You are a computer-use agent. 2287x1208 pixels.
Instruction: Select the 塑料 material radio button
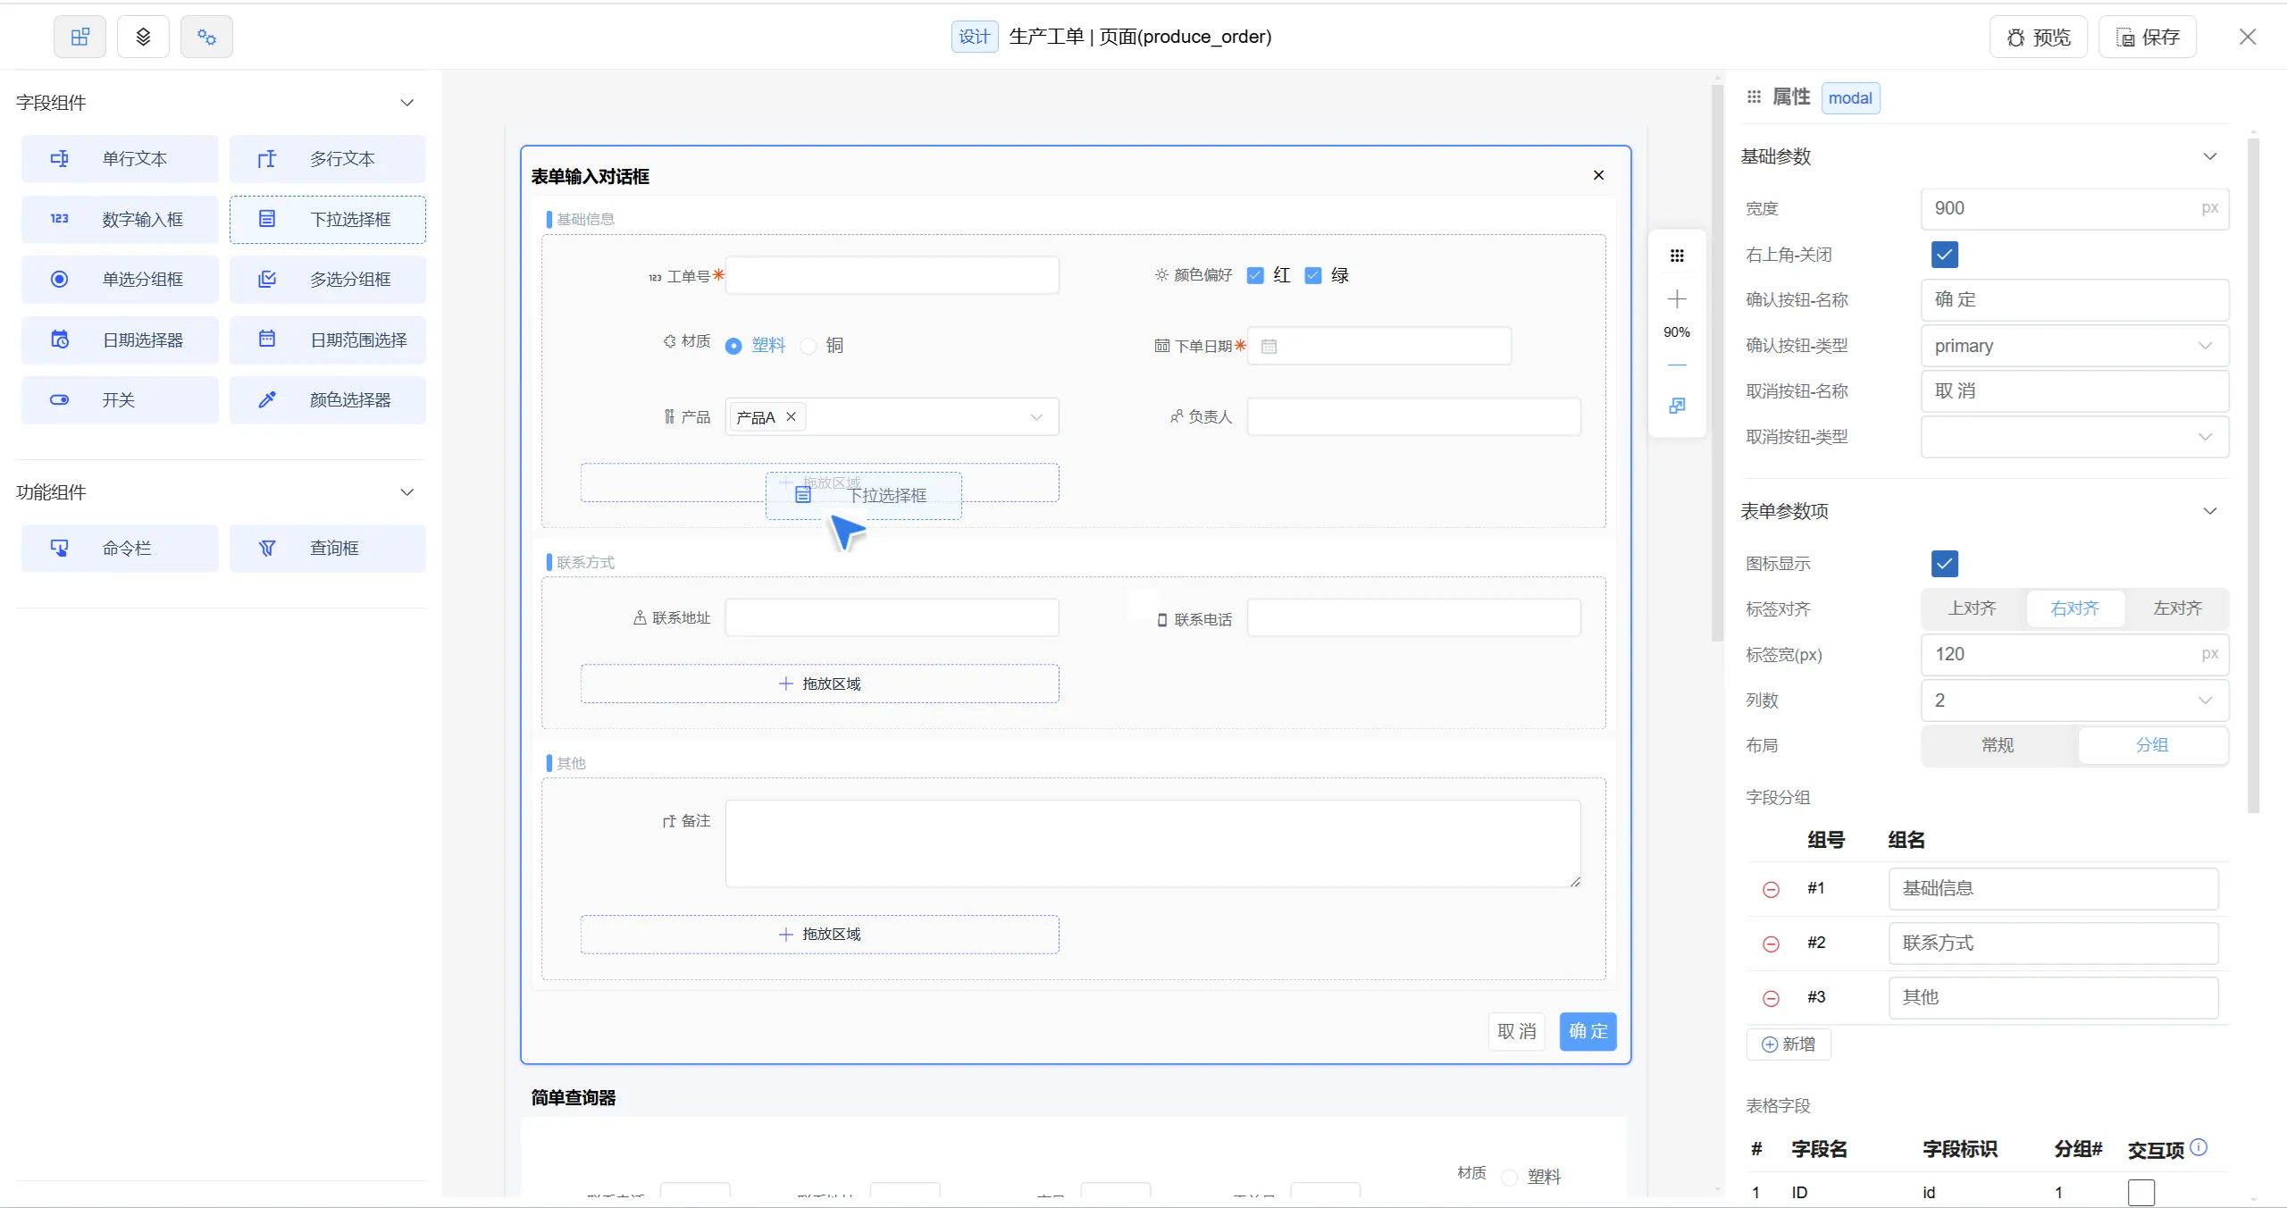[733, 346]
